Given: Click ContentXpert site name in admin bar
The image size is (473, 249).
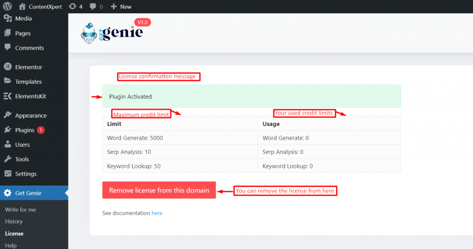Looking at the screenshot, I should 45,7.
